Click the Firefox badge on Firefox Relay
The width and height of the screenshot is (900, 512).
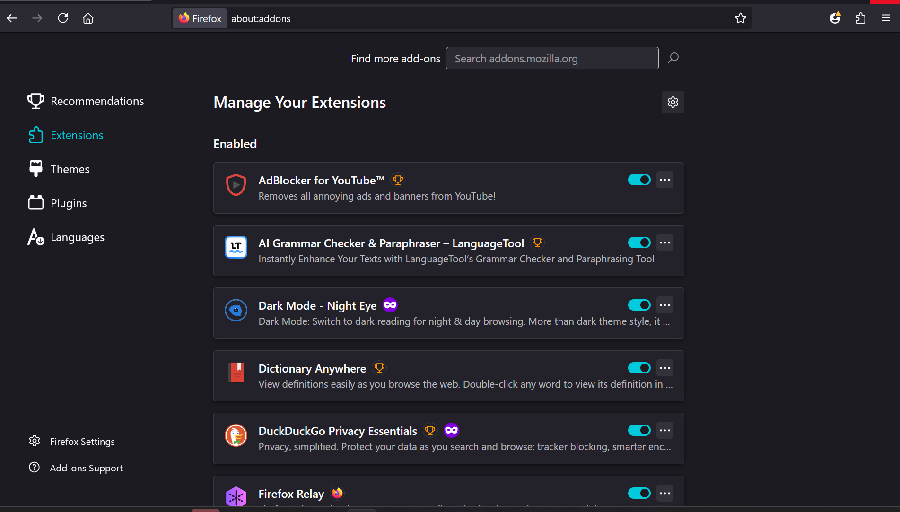point(337,494)
